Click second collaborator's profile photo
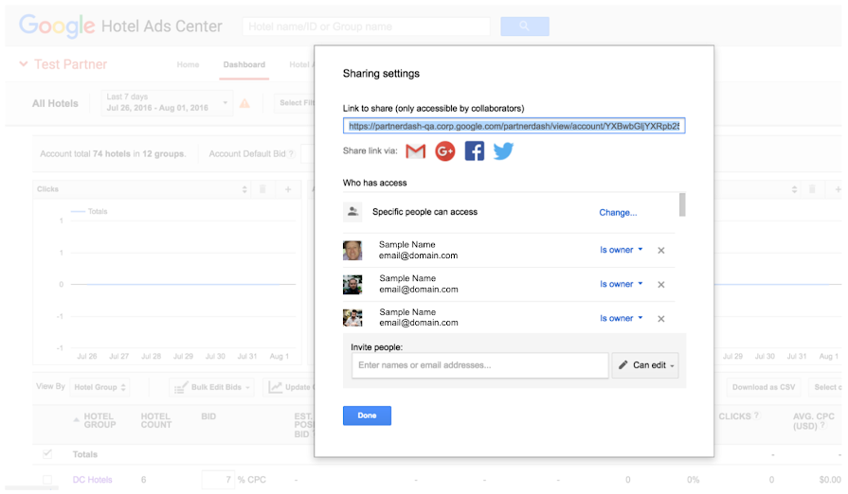Screen dimensions: 848x494 352,285
